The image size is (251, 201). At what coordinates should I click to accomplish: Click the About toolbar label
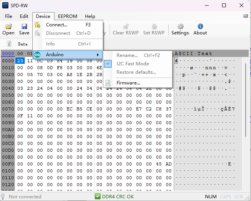click(x=200, y=33)
